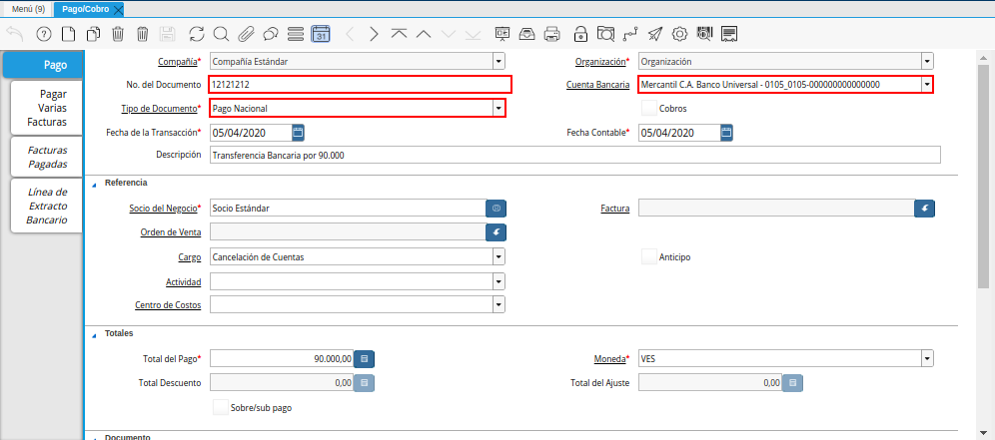Enable the Cobros checkbox

click(649, 108)
